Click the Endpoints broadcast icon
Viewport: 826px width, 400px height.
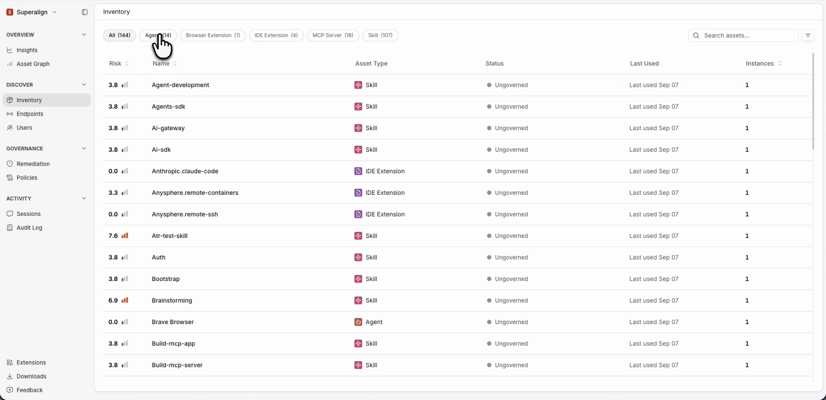coord(9,114)
